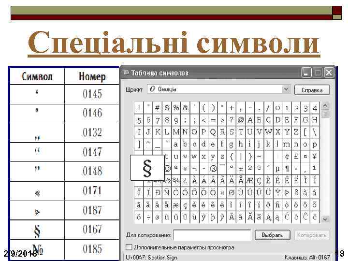Select the £ pound sign character

click(x=296, y=156)
